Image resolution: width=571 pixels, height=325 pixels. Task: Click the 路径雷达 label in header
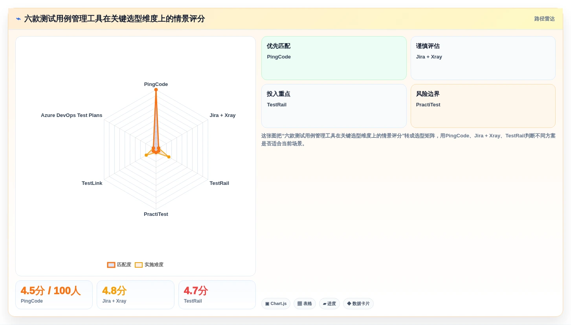pos(544,19)
